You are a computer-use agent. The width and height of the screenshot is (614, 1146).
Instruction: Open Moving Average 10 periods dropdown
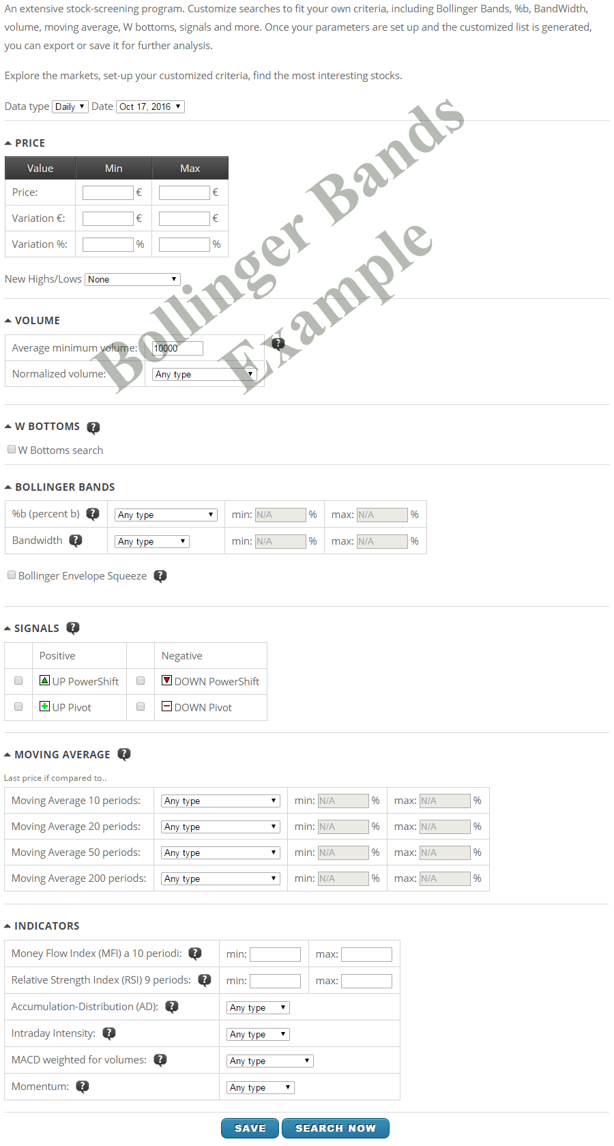click(x=221, y=801)
